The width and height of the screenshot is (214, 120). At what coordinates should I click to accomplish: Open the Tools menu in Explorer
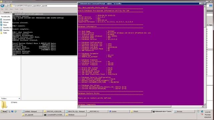[16, 9]
